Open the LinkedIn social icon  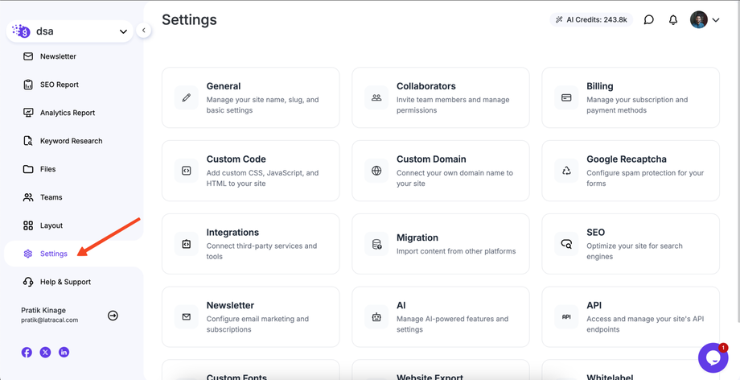pos(64,352)
